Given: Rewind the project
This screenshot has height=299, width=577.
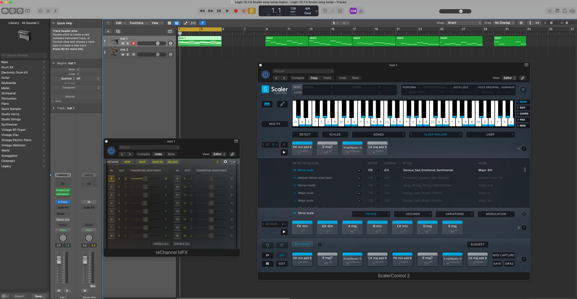Looking at the screenshot, I should [202, 11].
